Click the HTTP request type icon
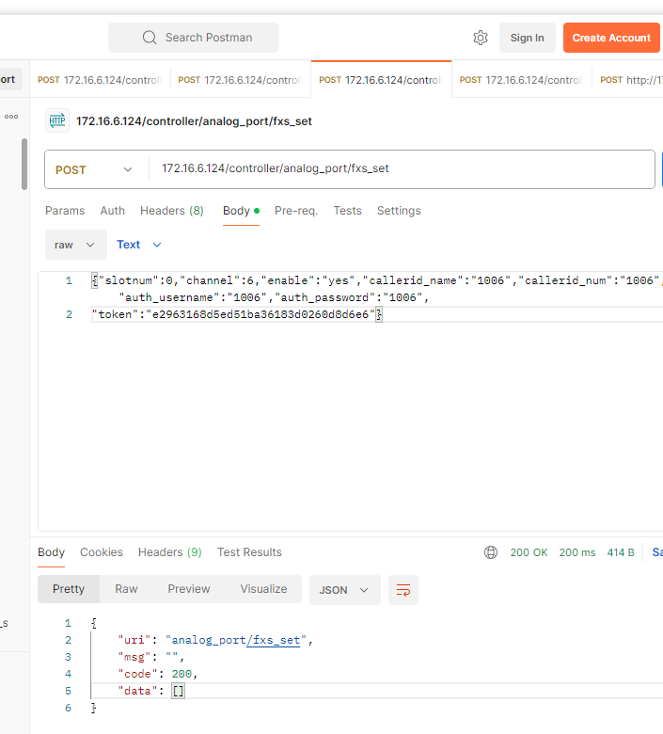Image resolution: width=663 pixels, height=734 pixels. (x=57, y=120)
